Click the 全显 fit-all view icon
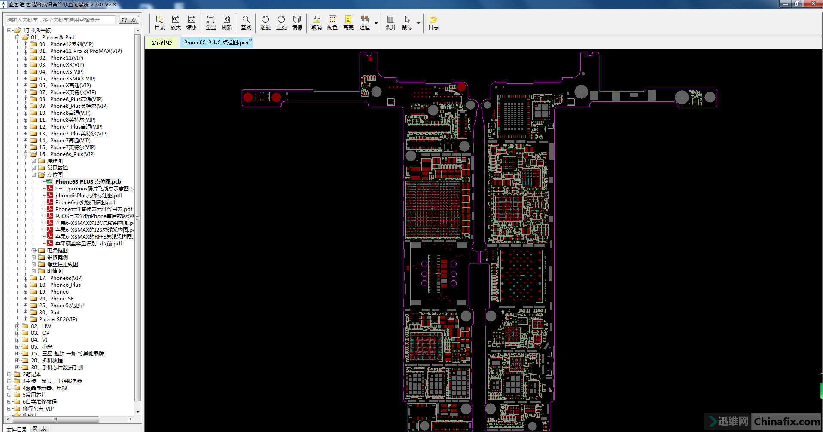This screenshot has width=823, height=432. tap(210, 23)
